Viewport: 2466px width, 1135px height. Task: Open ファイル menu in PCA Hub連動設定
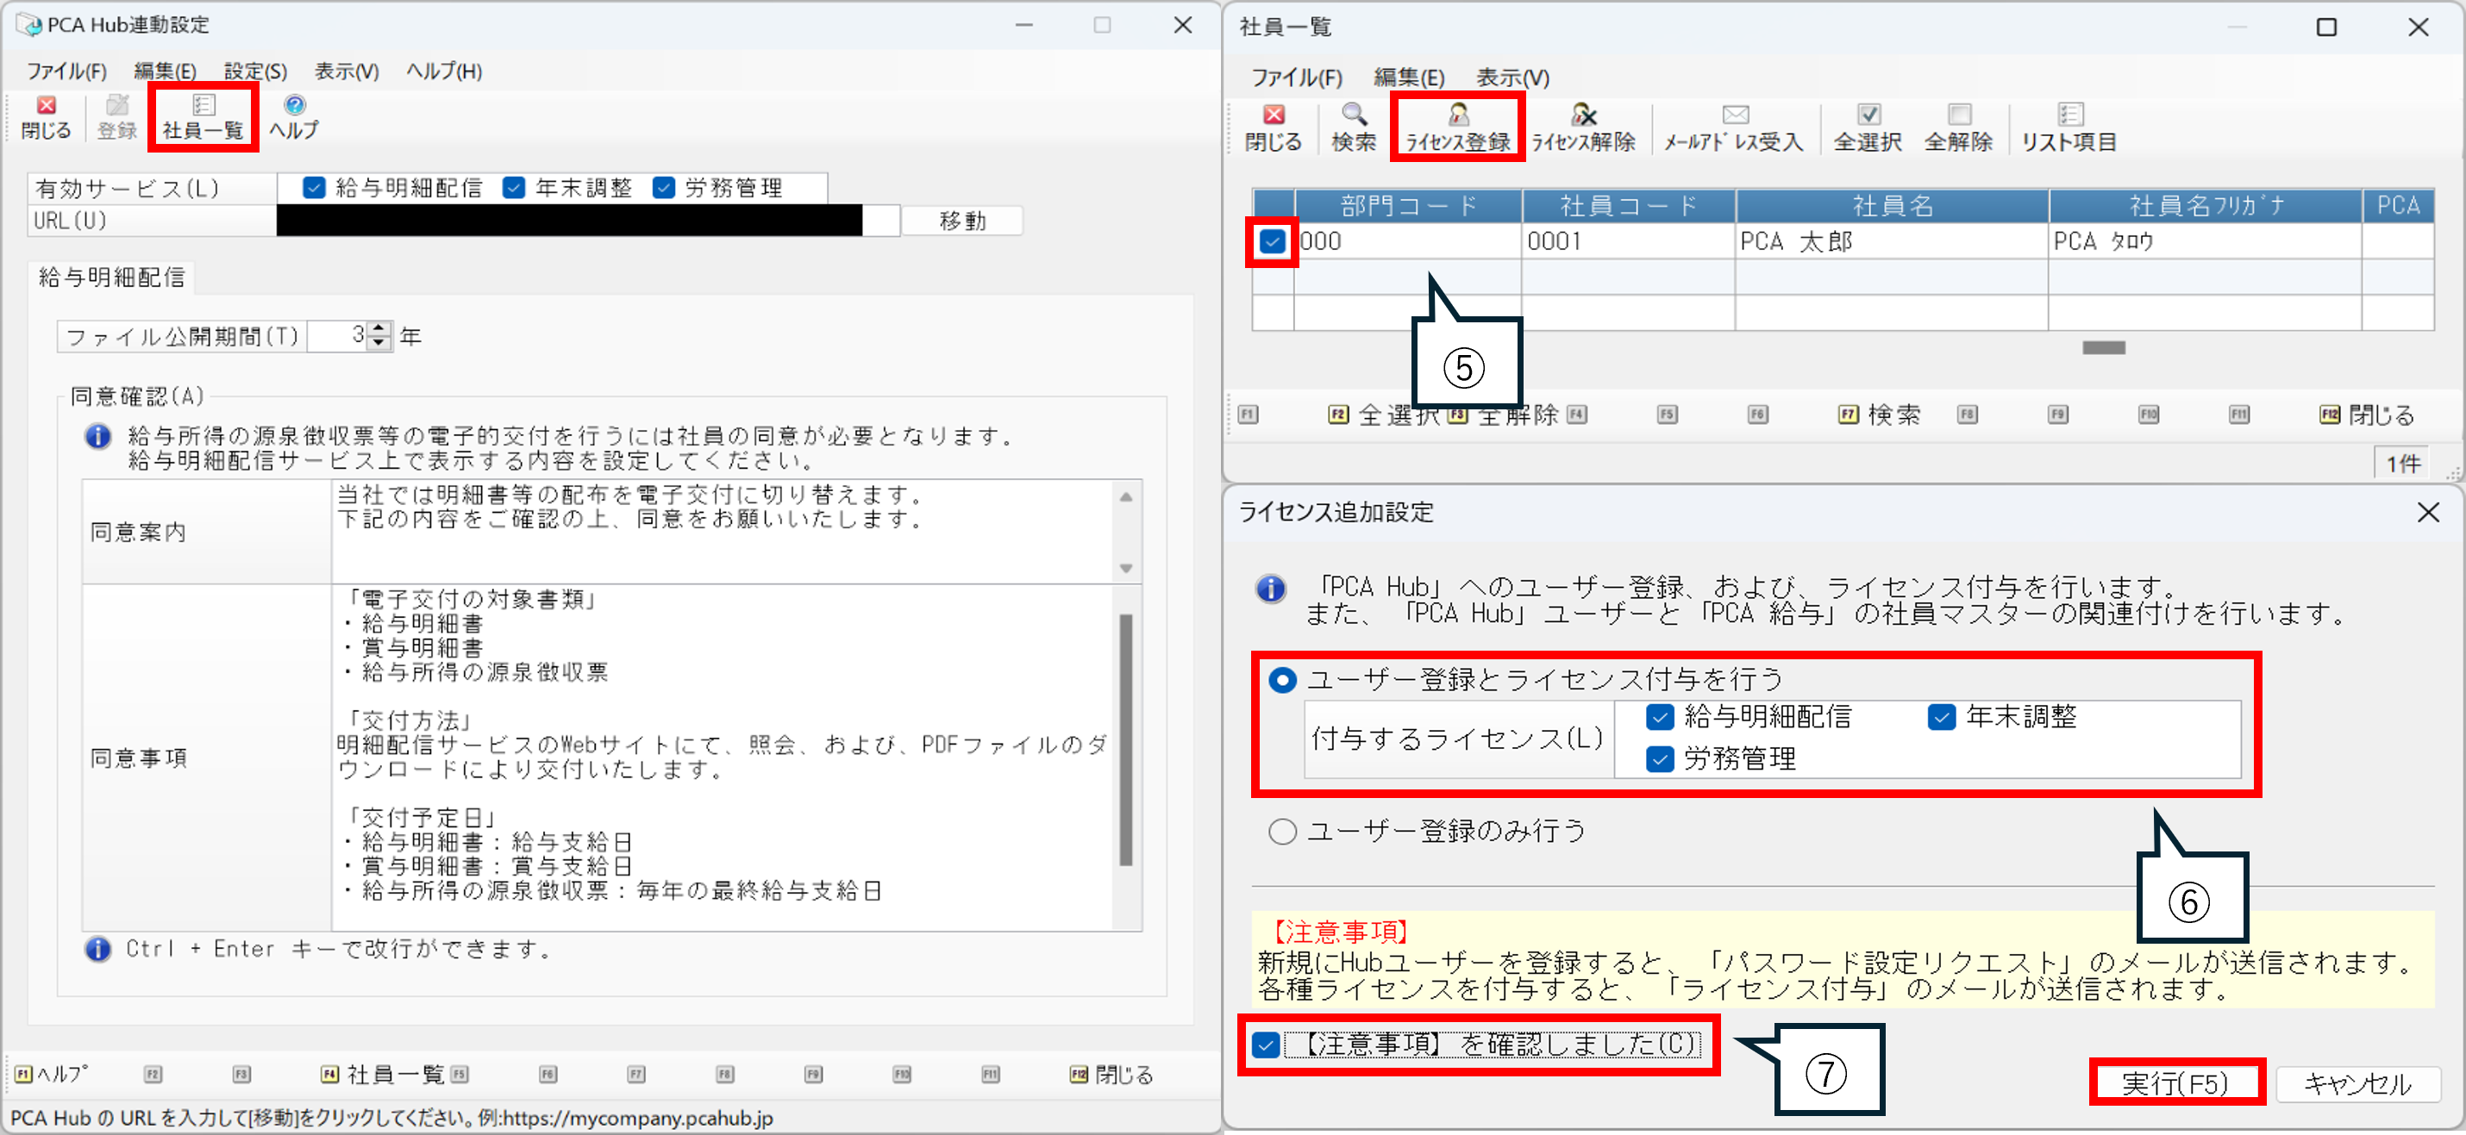pos(66,71)
